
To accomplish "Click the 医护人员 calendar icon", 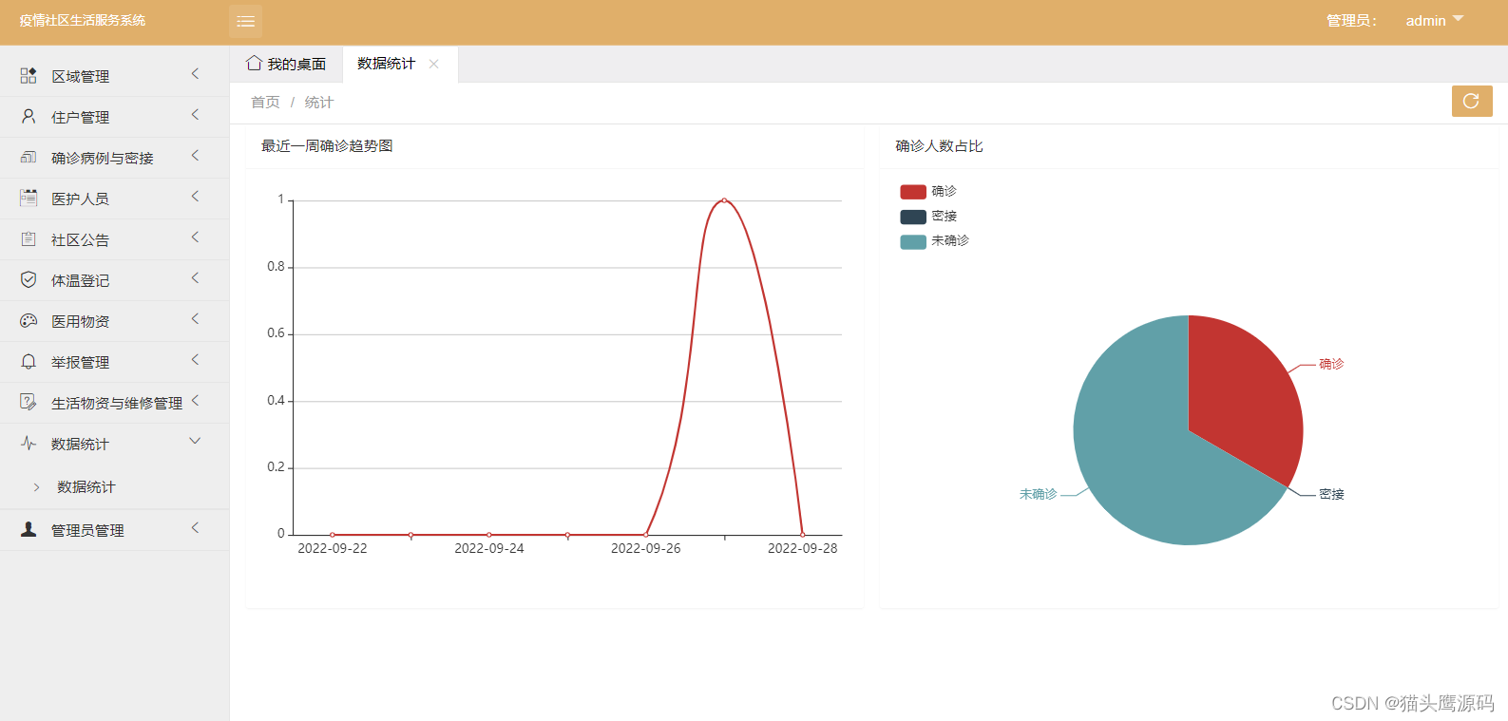I will click(x=29, y=198).
